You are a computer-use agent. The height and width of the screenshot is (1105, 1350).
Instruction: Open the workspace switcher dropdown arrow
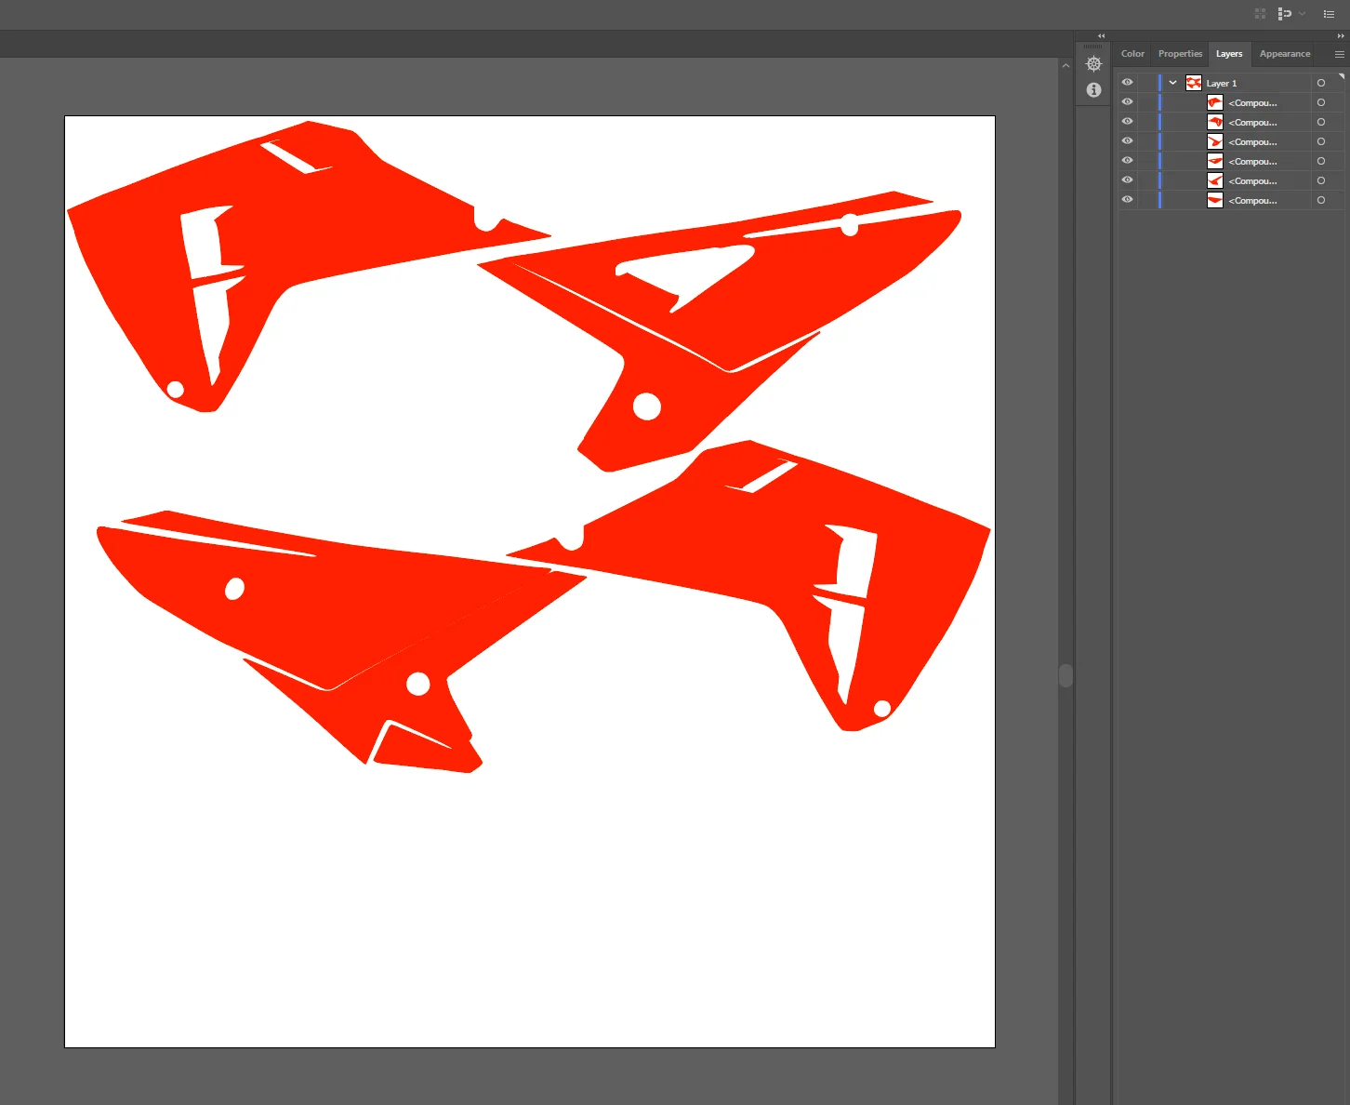(x=1302, y=14)
